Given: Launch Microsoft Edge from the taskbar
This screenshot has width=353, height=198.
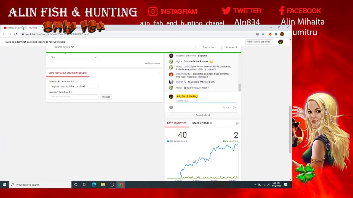Looking at the screenshot, I should click(x=94, y=185).
